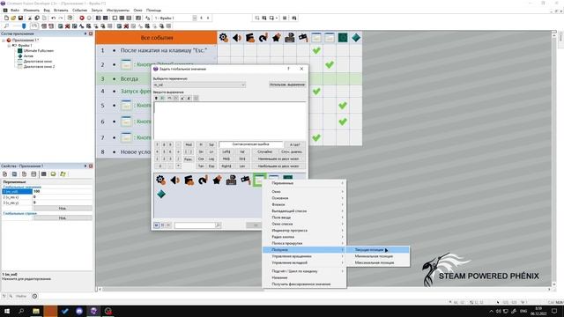Click the Mod calculator button
564x317 pixels.
coord(189,144)
